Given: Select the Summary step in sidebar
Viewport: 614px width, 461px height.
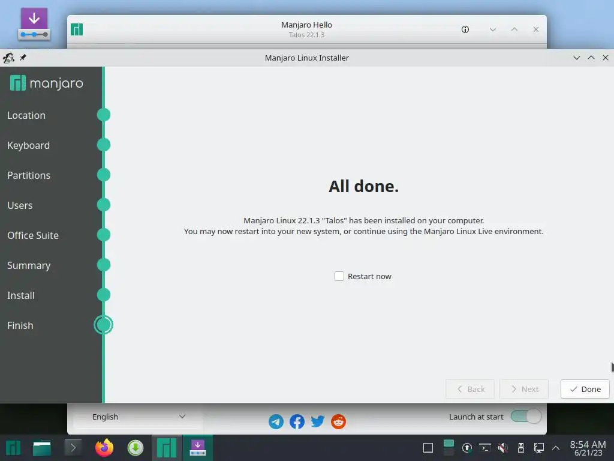Looking at the screenshot, I should pos(29,265).
